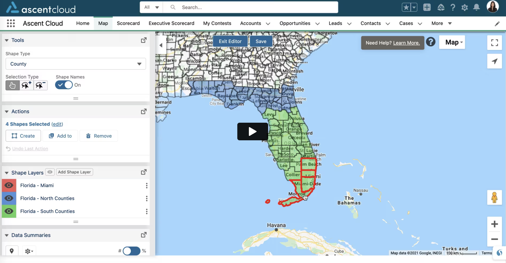This screenshot has width=506, height=263.
Task: Open the header help question mark
Action: (453, 7)
